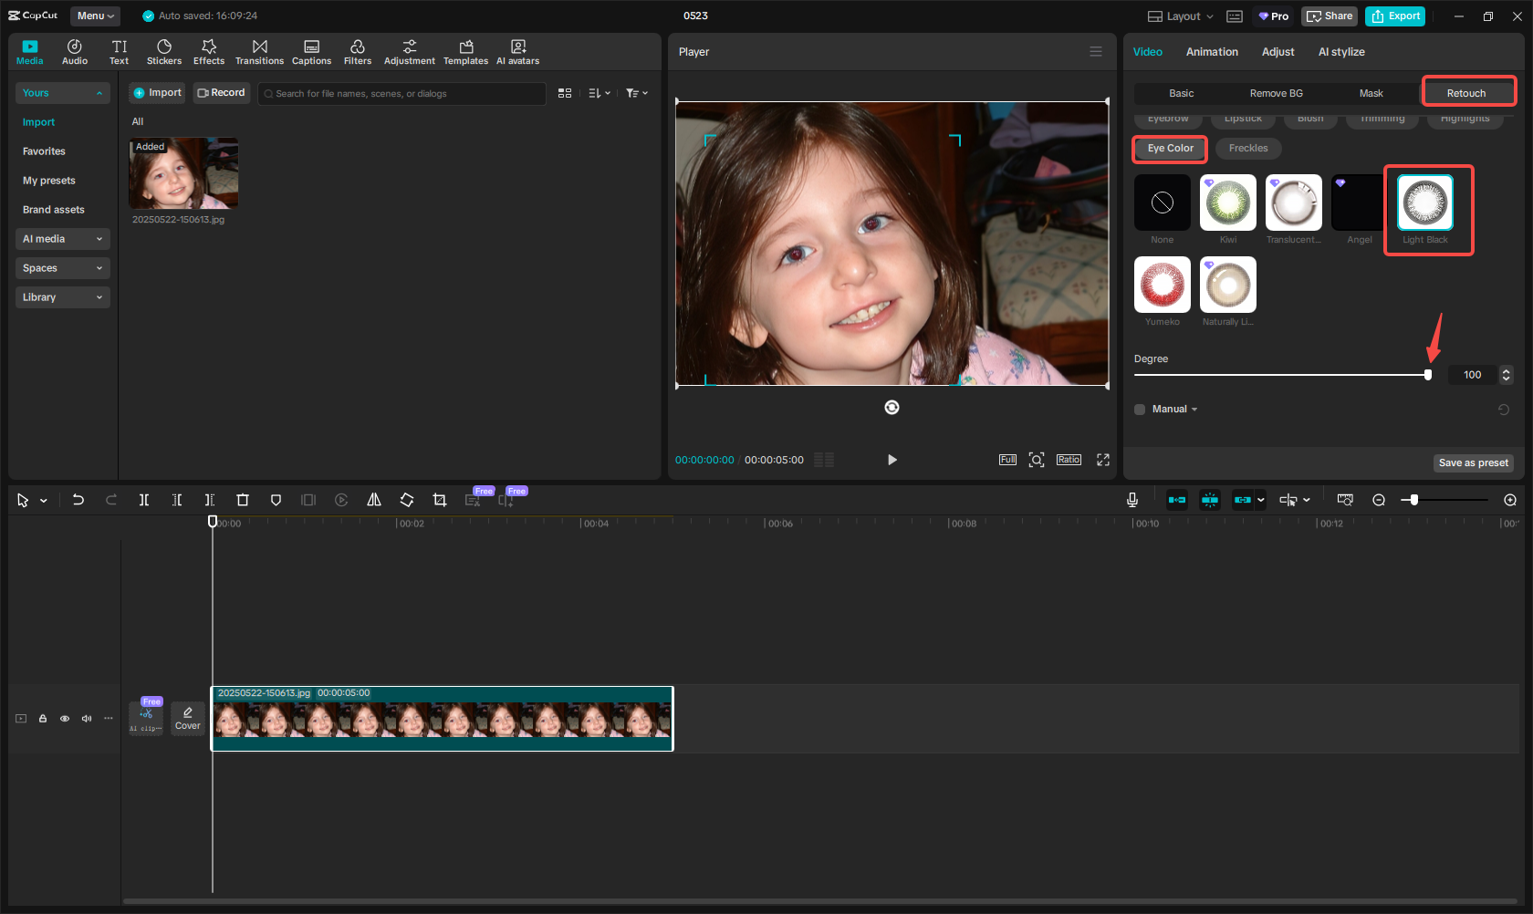This screenshot has height=914, width=1533.
Task: Select the Crop tool icon
Action: point(440,500)
